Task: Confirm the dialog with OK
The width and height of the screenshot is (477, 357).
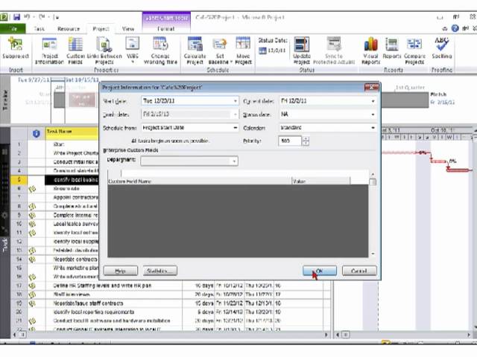Action: pyautogui.click(x=320, y=271)
